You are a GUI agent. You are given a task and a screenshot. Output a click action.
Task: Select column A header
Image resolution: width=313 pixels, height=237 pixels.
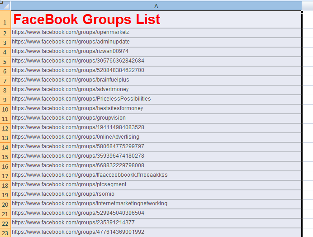pyautogui.click(x=156, y=6)
